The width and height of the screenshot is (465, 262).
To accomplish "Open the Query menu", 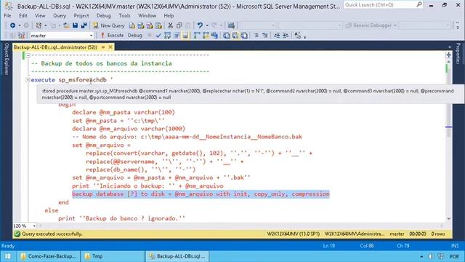I will pos(60,16).
